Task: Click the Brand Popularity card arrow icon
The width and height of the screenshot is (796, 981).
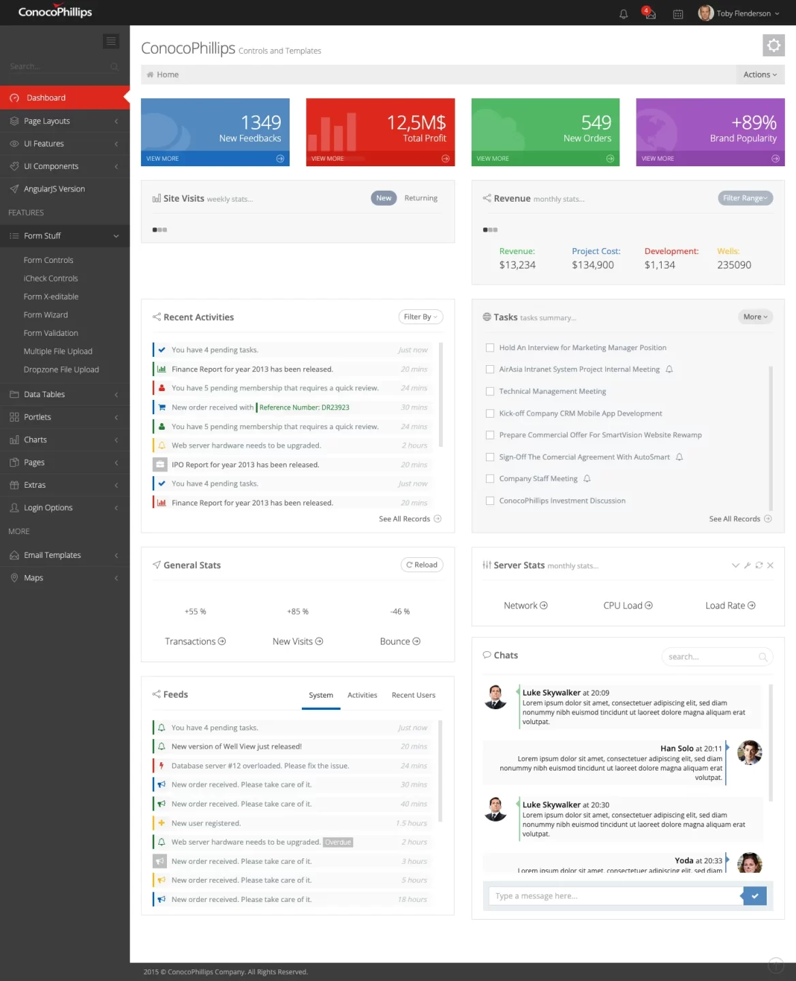Action: coord(776,159)
